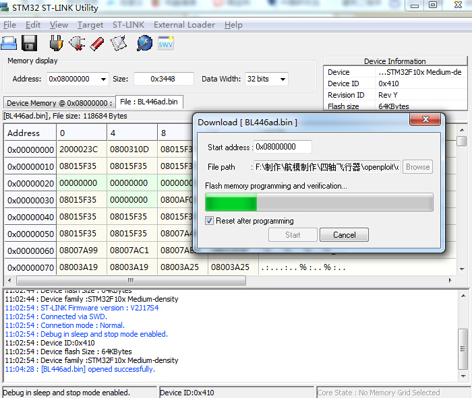This screenshot has height=398, width=472.
Task: Click the Start address field
Action: 283,147
